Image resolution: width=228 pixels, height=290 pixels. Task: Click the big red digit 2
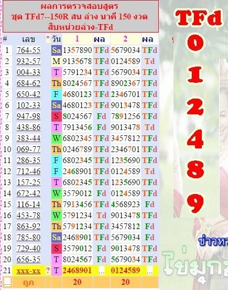coord(196,107)
